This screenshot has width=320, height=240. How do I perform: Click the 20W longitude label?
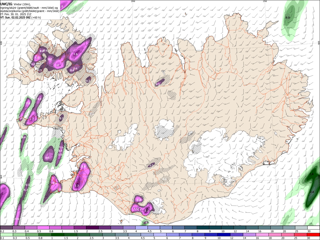click(x=133, y=1)
